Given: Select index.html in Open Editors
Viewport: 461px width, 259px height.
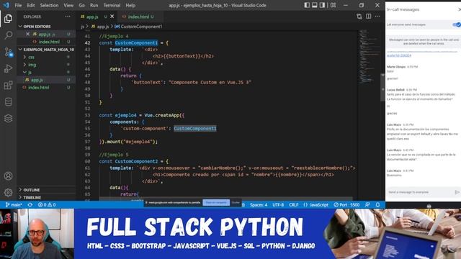Looking at the screenshot, I should [49, 42].
